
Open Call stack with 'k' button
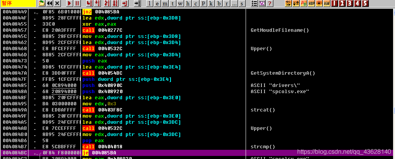click(211, 3)
